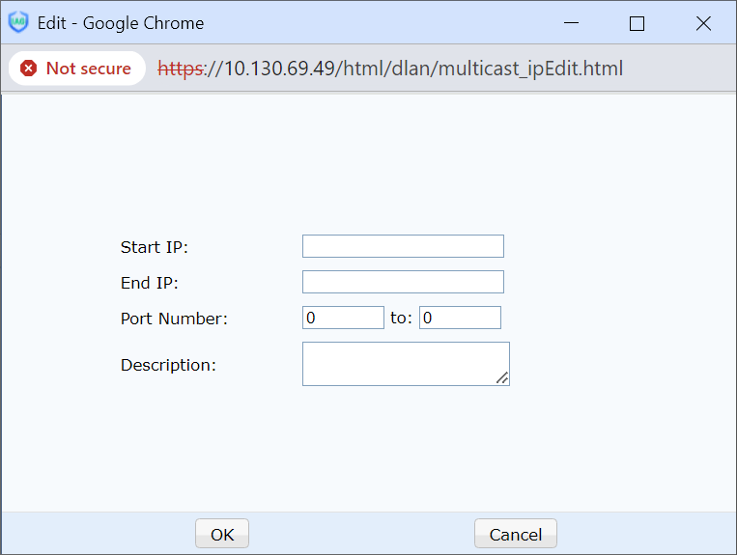Select the port range end field after 'to:'
Screen dimensions: 737x555
[460, 318]
